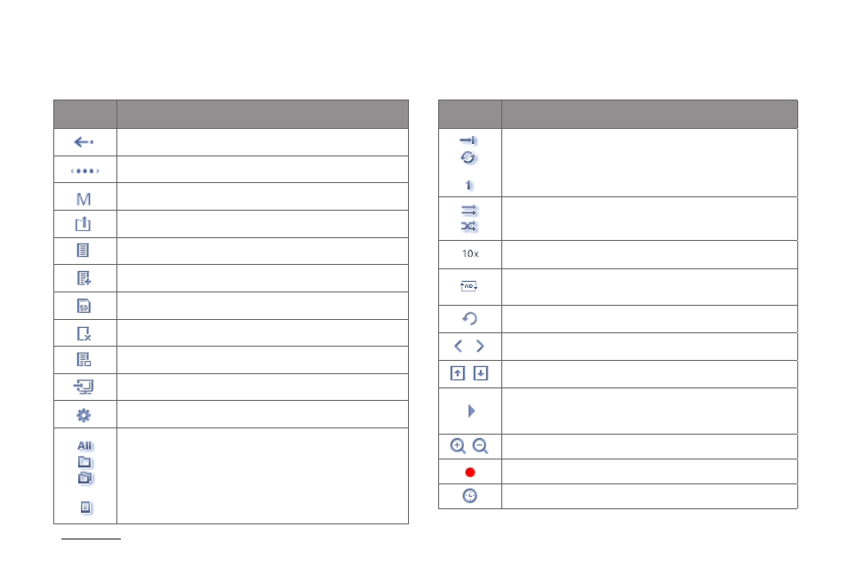Click the SD card icon

(x=84, y=306)
